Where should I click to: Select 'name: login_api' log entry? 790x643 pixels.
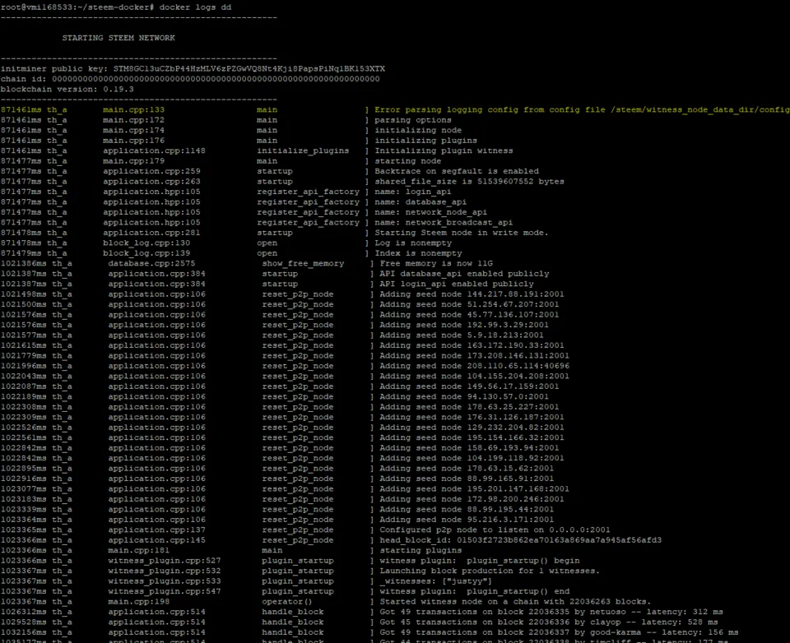412,192
